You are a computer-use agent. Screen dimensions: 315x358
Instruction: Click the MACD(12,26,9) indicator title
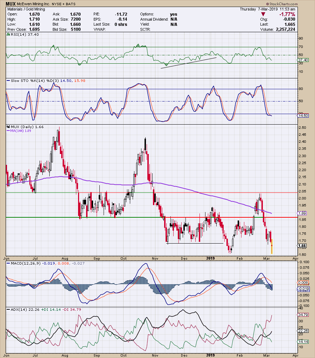point(26,263)
